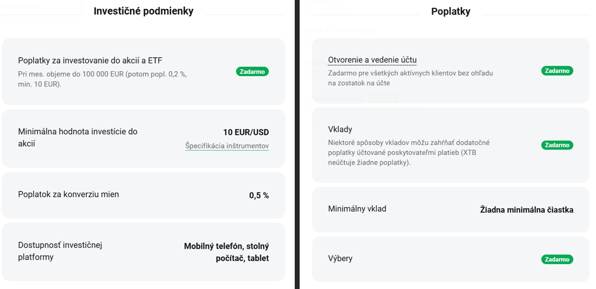Viewport: 596px width, 289px height.
Task: Click the Zadarmo badge next to account opening
Action: pos(557,71)
